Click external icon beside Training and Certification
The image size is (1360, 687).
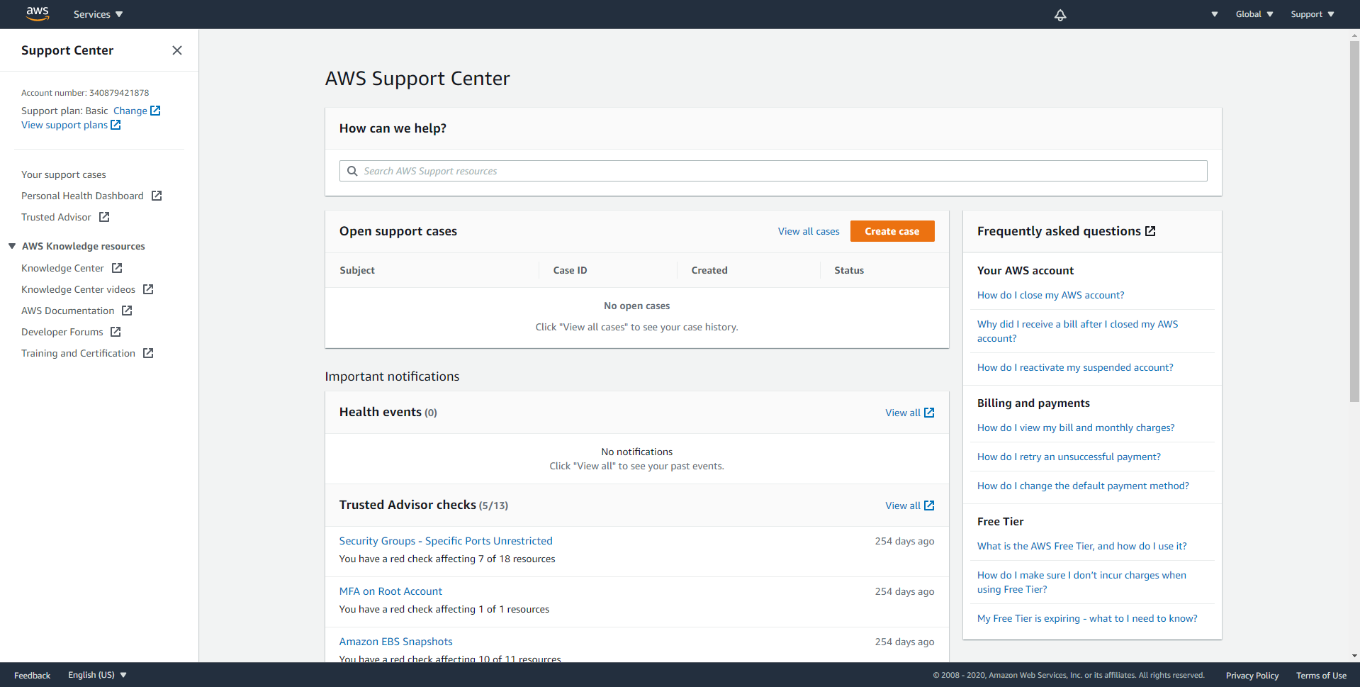148,353
